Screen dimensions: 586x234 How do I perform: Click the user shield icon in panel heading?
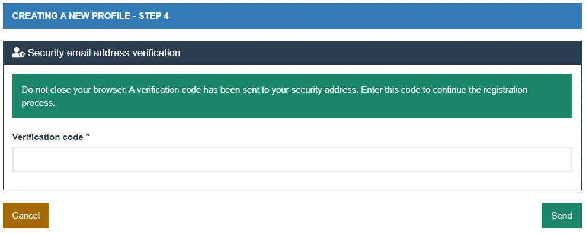click(18, 53)
